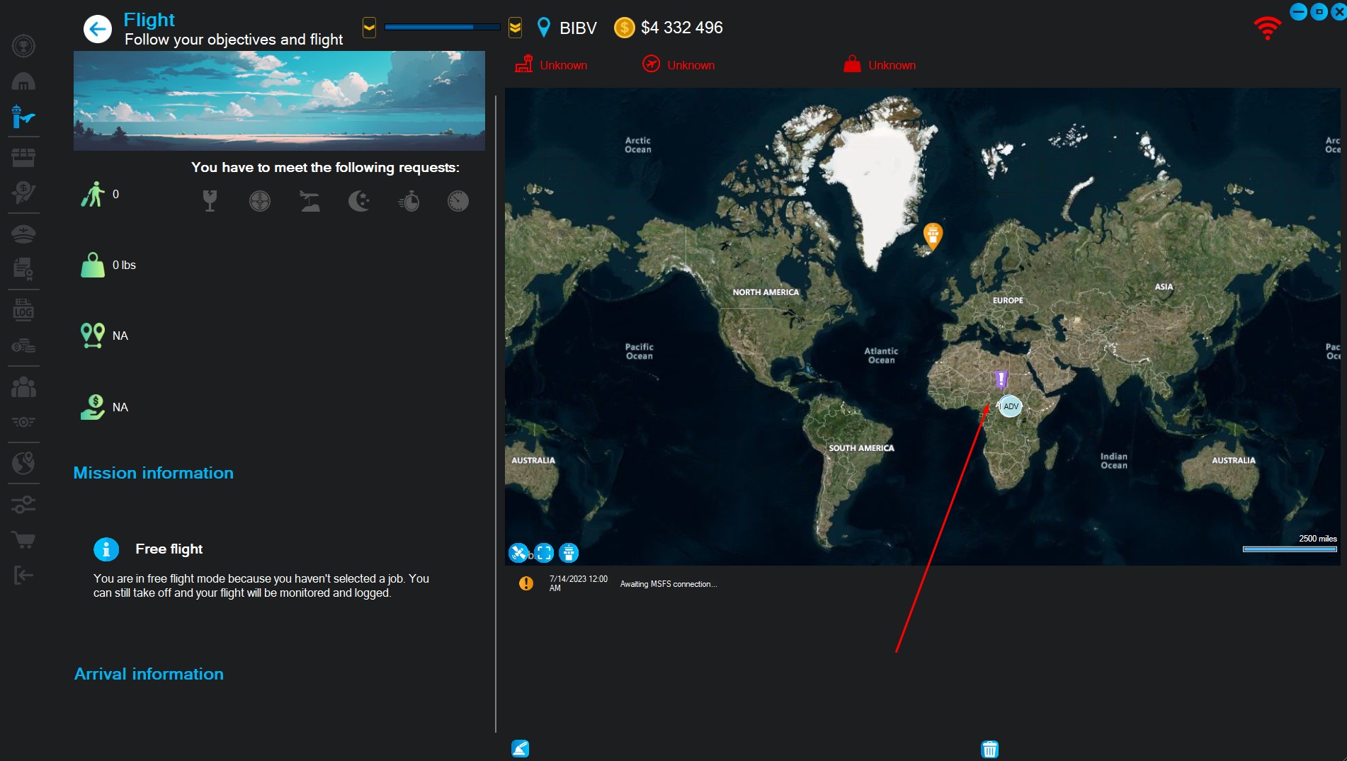Select the Logbook icon in the sidebar

[x=23, y=309]
